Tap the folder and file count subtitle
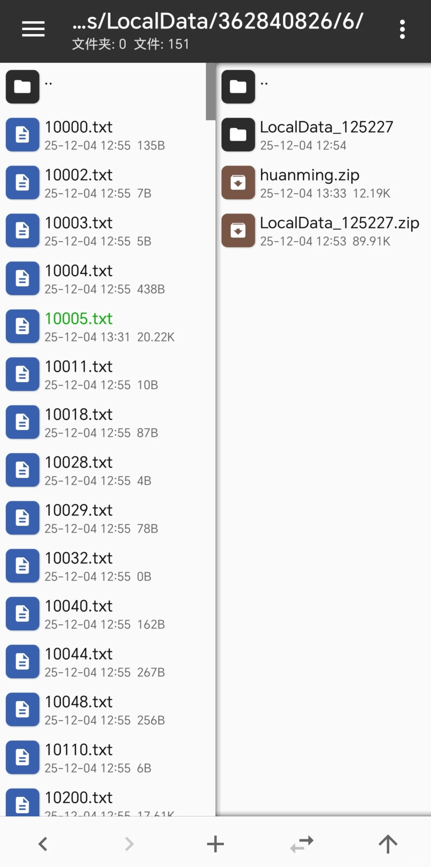This screenshot has height=867, width=431. click(x=130, y=44)
